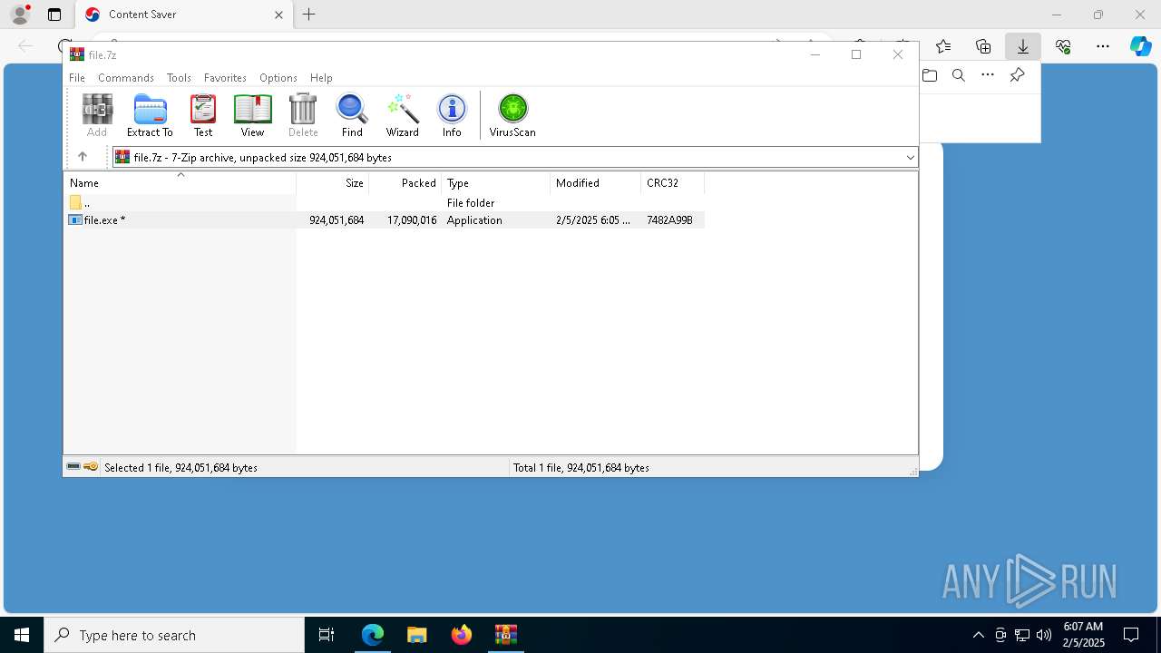Open File Explorer from taskbar
Screen dimensions: 1161x653
pyautogui.click(x=417, y=635)
